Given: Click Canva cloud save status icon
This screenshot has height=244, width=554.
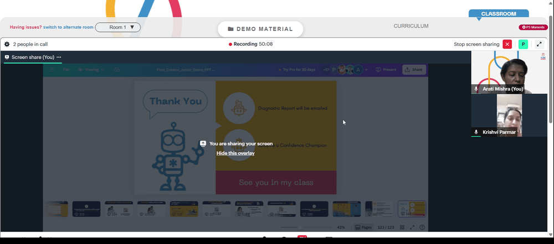Looking at the screenshot, I should [116, 70].
